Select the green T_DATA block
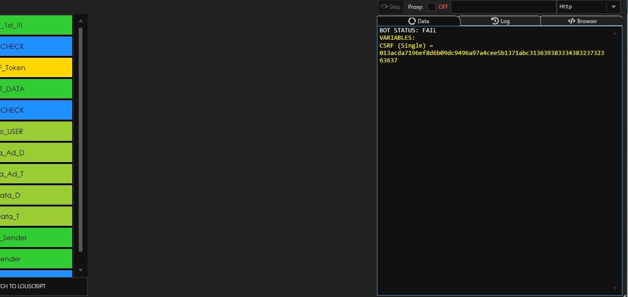The image size is (628, 297). click(36, 89)
